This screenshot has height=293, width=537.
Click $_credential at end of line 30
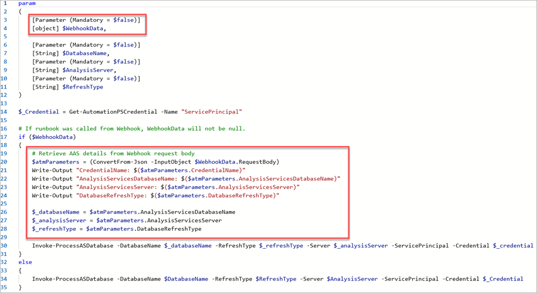pos(513,246)
